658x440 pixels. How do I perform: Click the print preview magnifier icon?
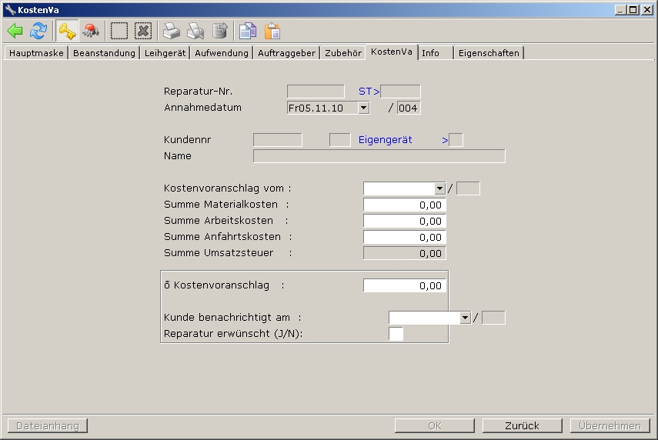[195, 31]
